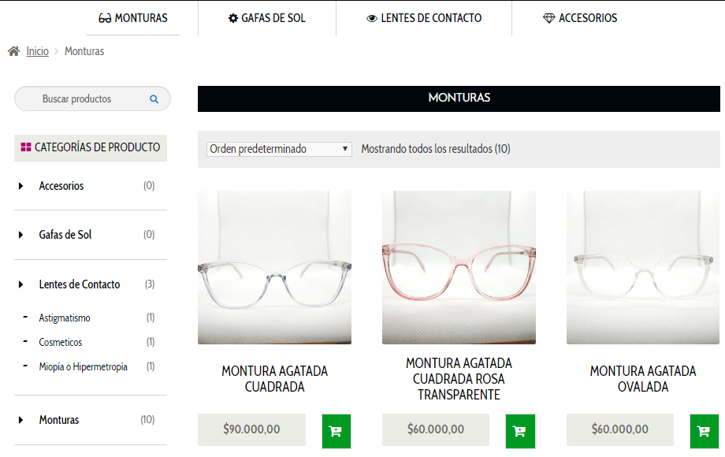Screen dimensions: 725x457
Task: Click the glasses icon beside Monturas
Action: click(x=105, y=18)
